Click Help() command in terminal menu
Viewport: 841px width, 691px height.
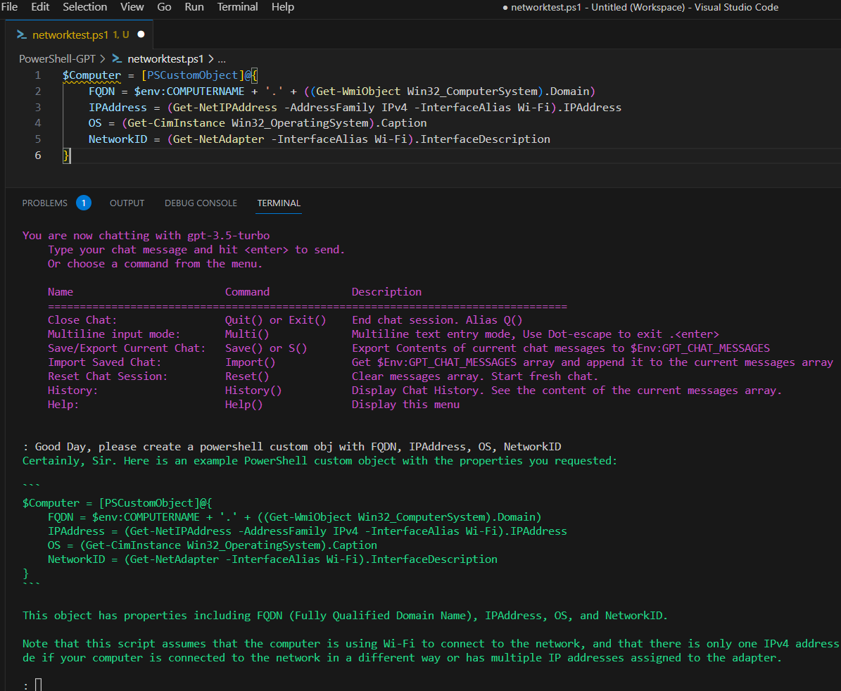click(244, 404)
